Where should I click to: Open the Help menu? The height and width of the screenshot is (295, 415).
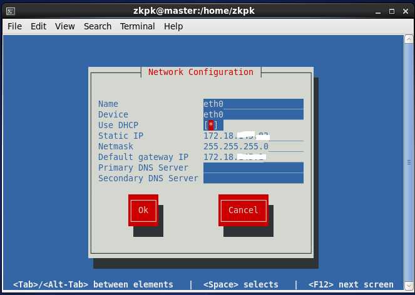[x=173, y=26]
